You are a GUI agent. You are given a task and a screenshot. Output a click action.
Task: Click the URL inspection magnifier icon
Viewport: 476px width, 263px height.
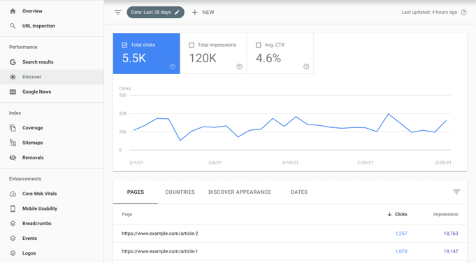pyautogui.click(x=13, y=26)
